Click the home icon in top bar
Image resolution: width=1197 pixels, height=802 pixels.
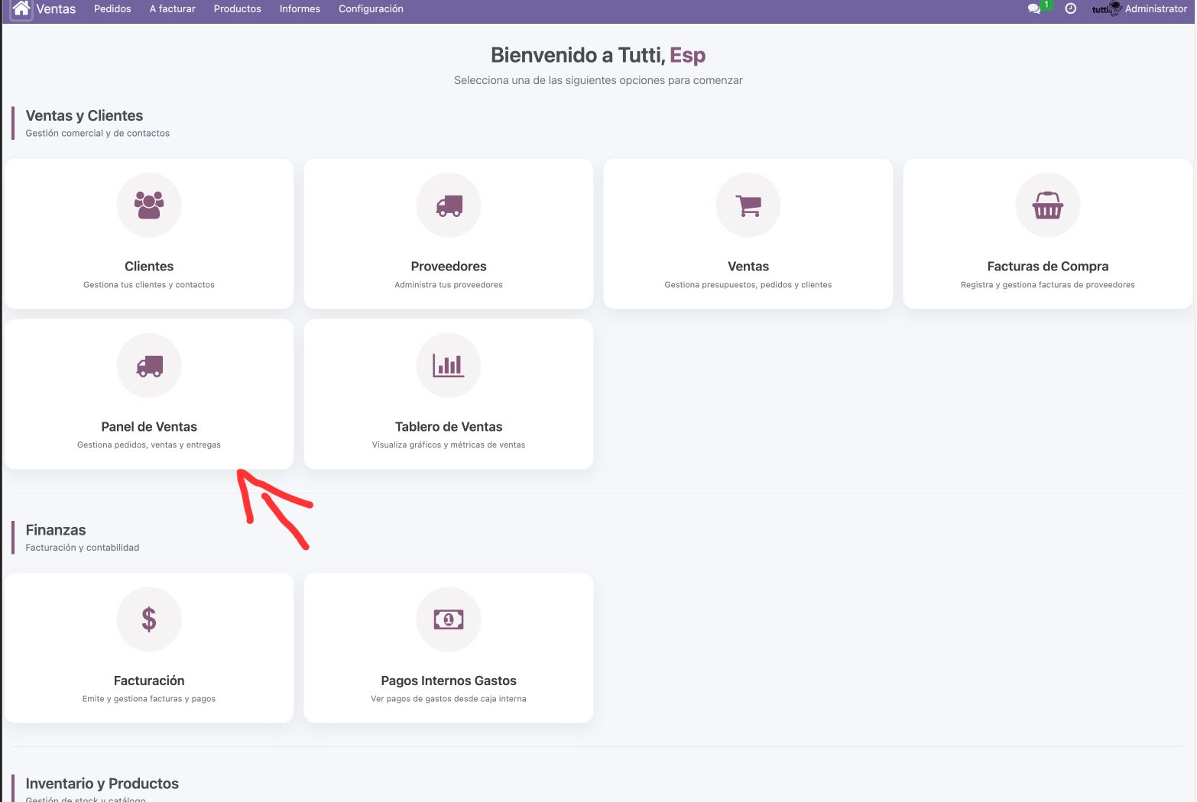click(21, 9)
